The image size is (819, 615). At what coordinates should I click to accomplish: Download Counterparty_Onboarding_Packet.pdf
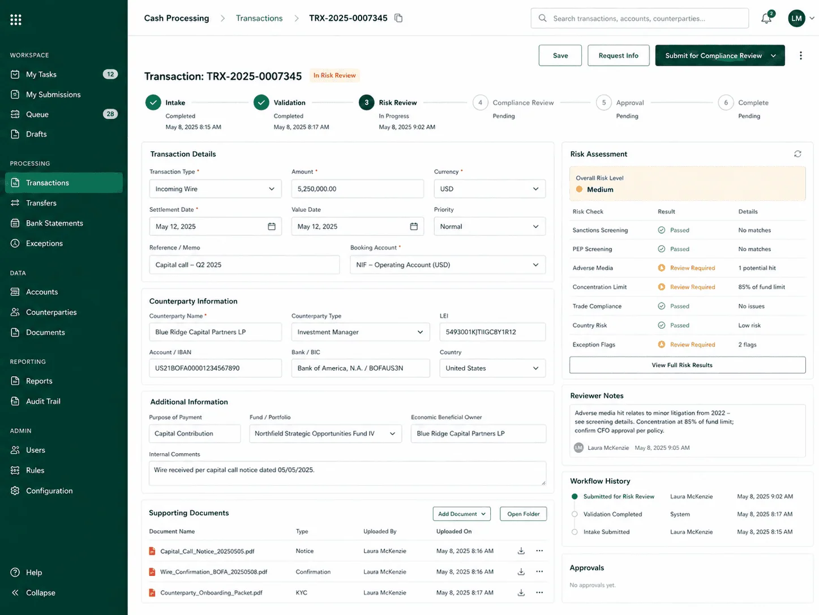521,593
